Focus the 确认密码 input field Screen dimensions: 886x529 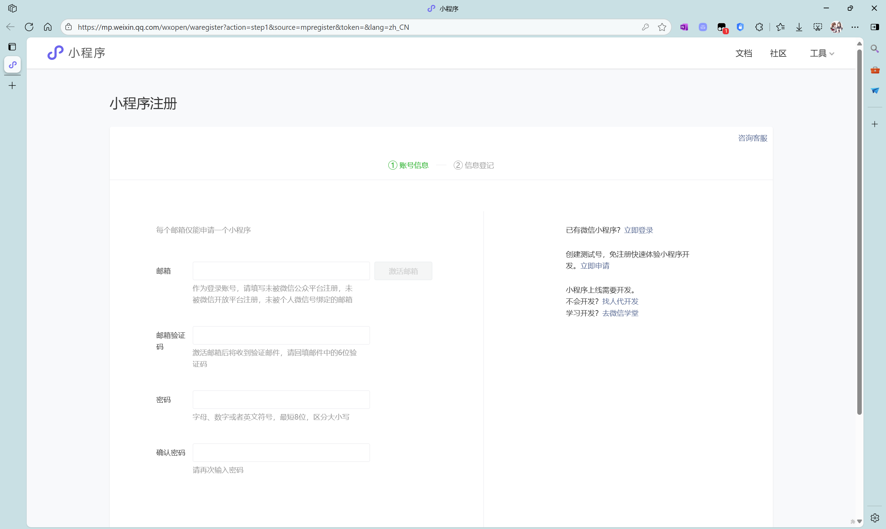[x=281, y=452]
